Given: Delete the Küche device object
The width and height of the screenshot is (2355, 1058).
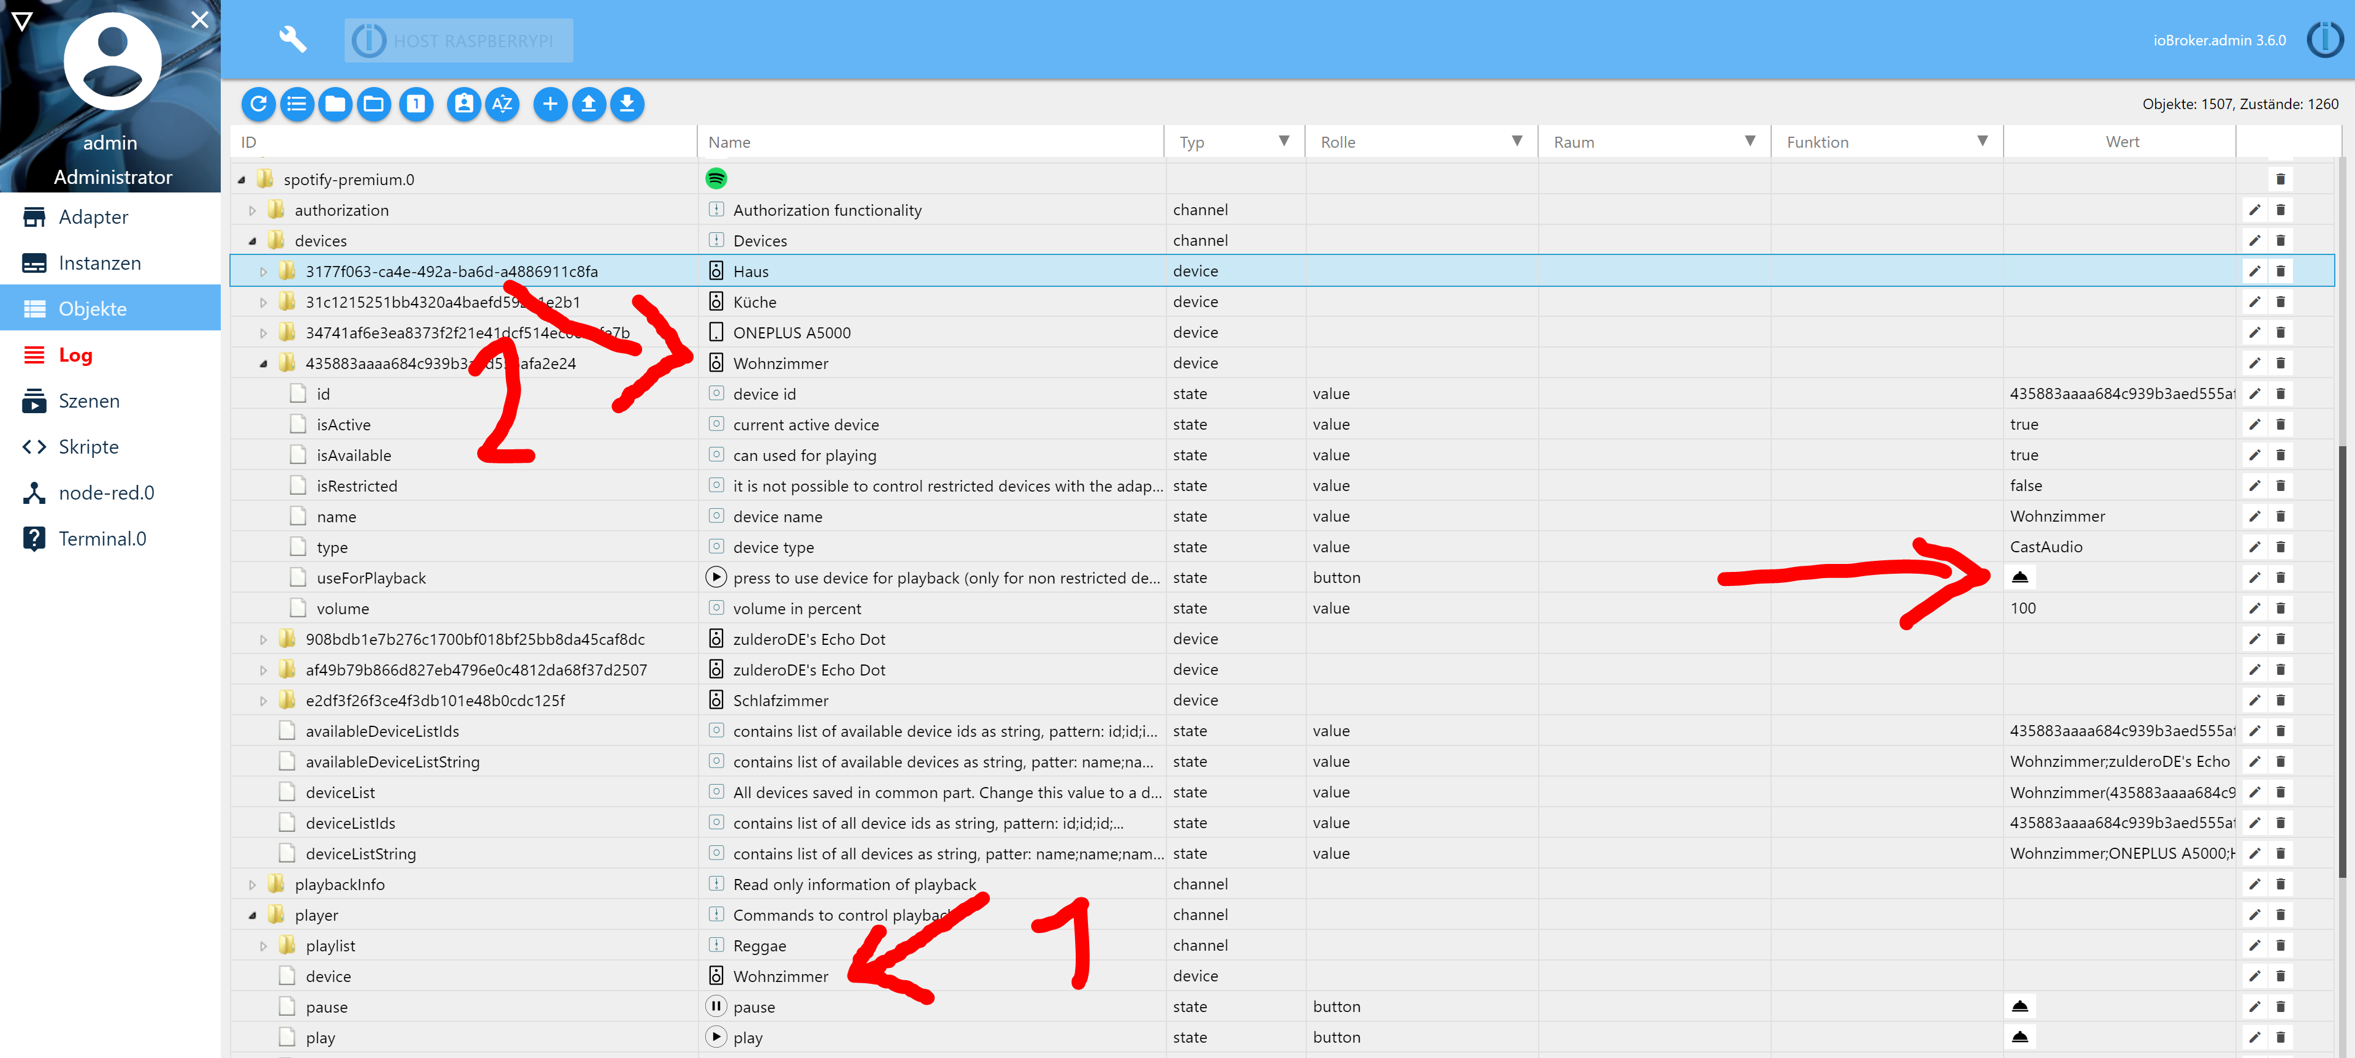Looking at the screenshot, I should coord(2280,302).
